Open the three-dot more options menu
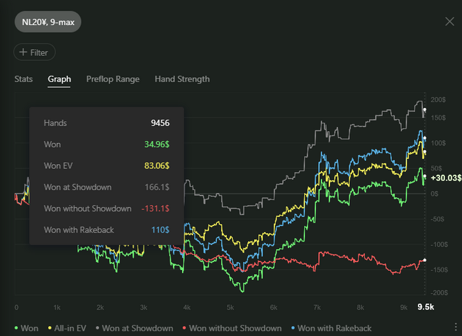 coord(455,327)
